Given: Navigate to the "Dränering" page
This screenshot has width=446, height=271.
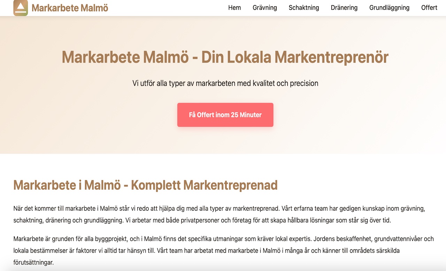Looking at the screenshot, I should 344,8.
